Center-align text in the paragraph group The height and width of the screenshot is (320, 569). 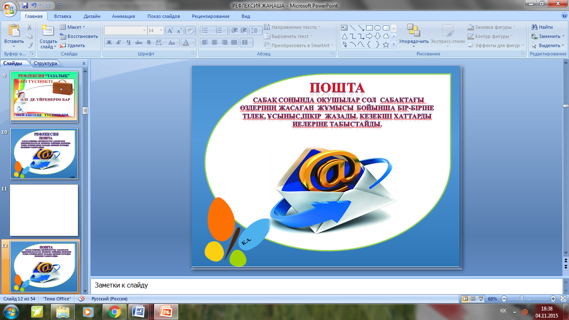coord(215,42)
